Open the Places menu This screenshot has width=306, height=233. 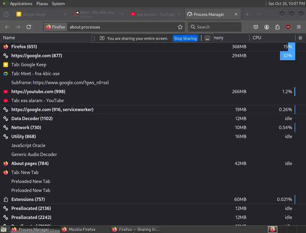(42, 4)
